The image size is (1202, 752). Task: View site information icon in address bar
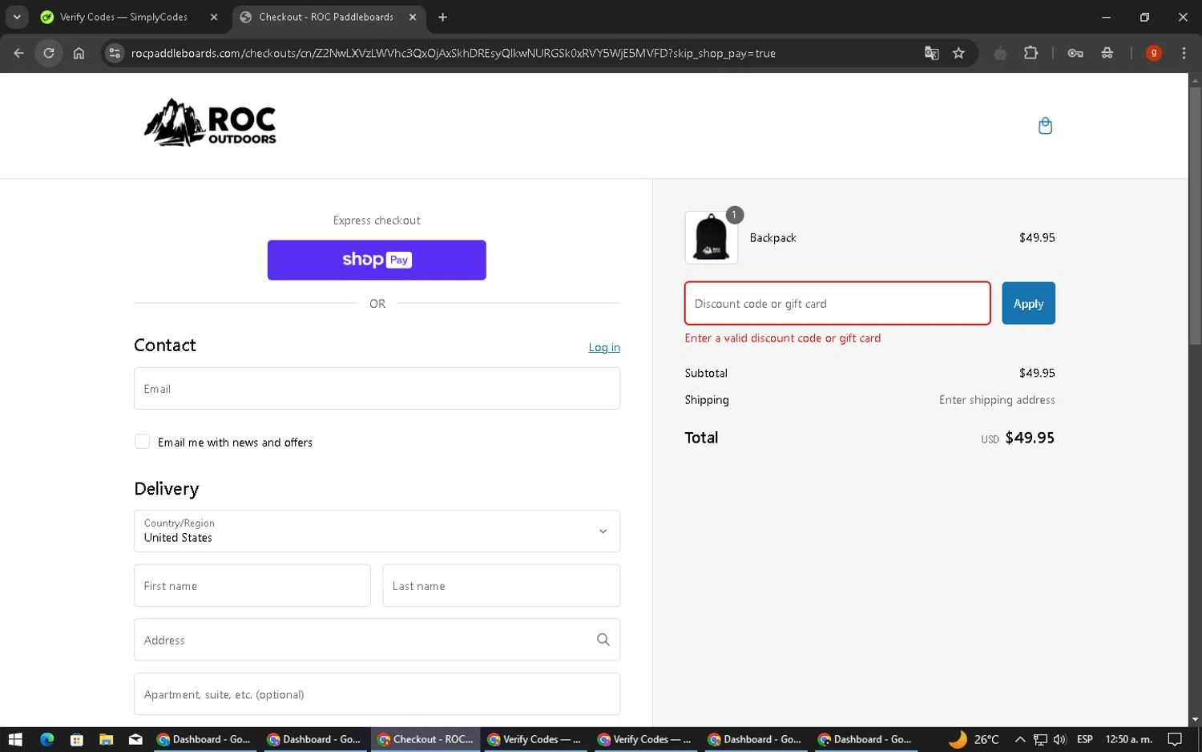(115, 53)
